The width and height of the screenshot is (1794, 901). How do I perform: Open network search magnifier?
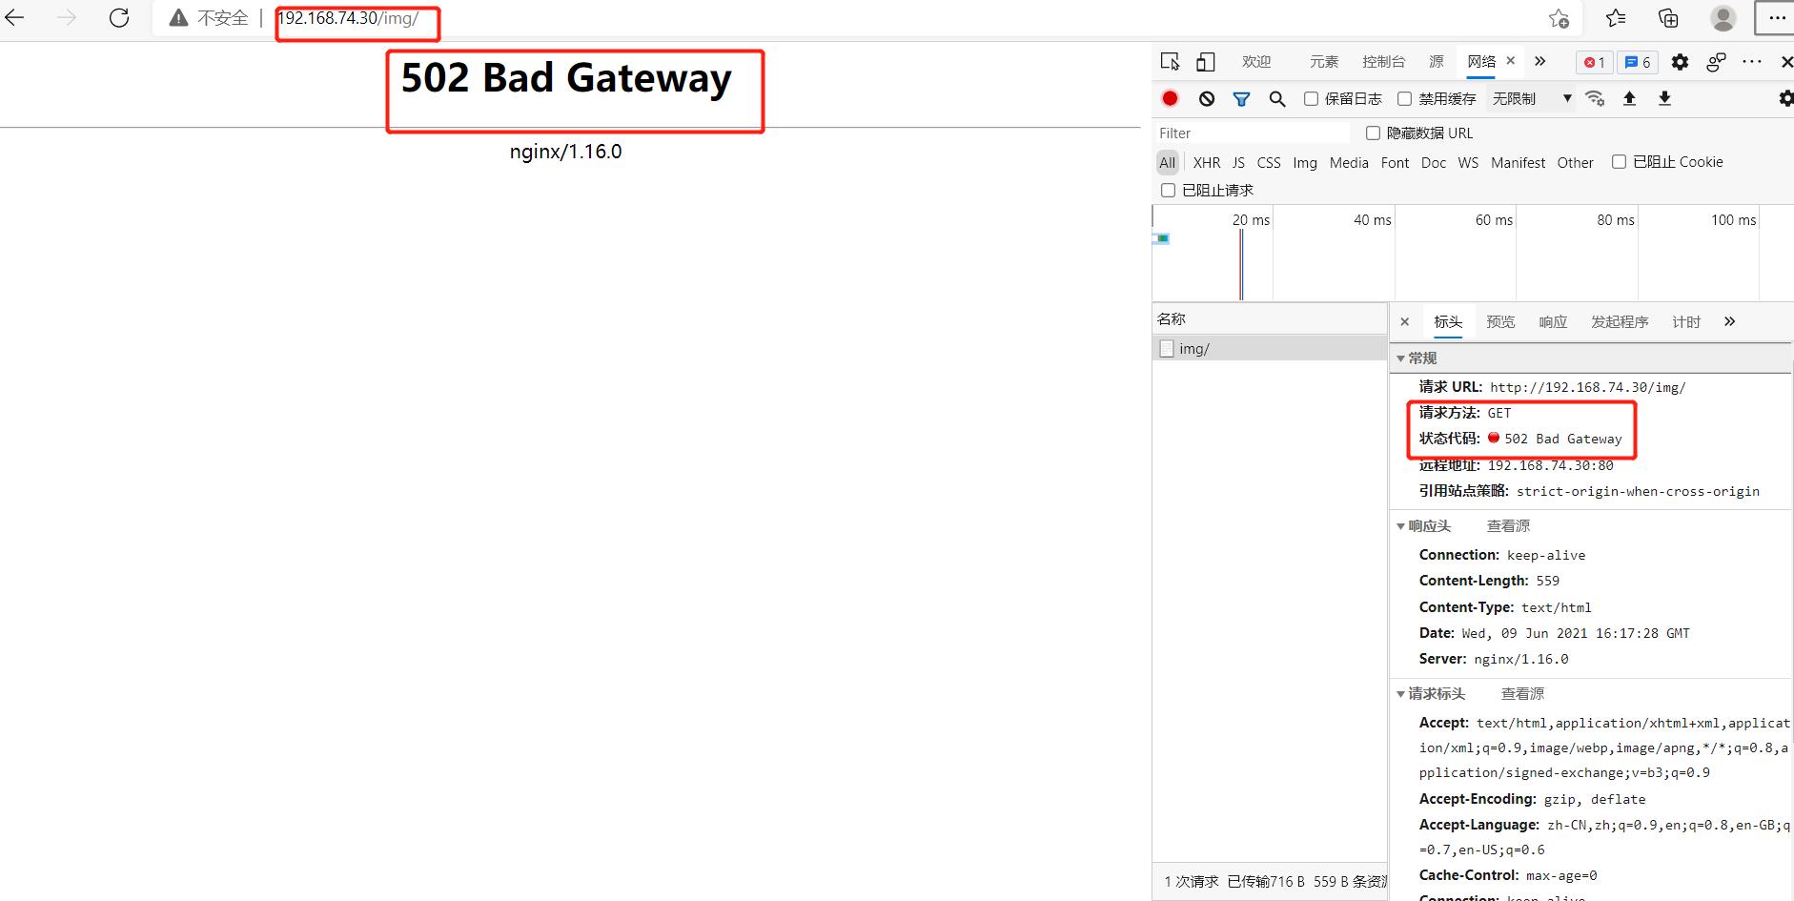(1277, 98)
